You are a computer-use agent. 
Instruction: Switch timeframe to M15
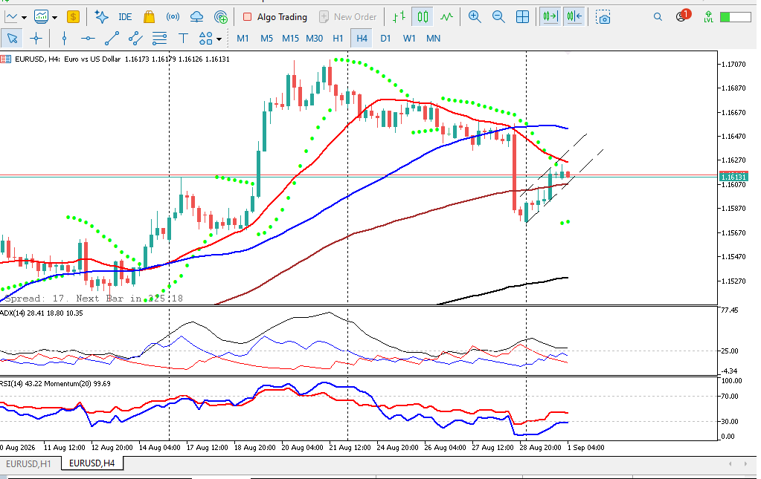[x=290, y=39]
